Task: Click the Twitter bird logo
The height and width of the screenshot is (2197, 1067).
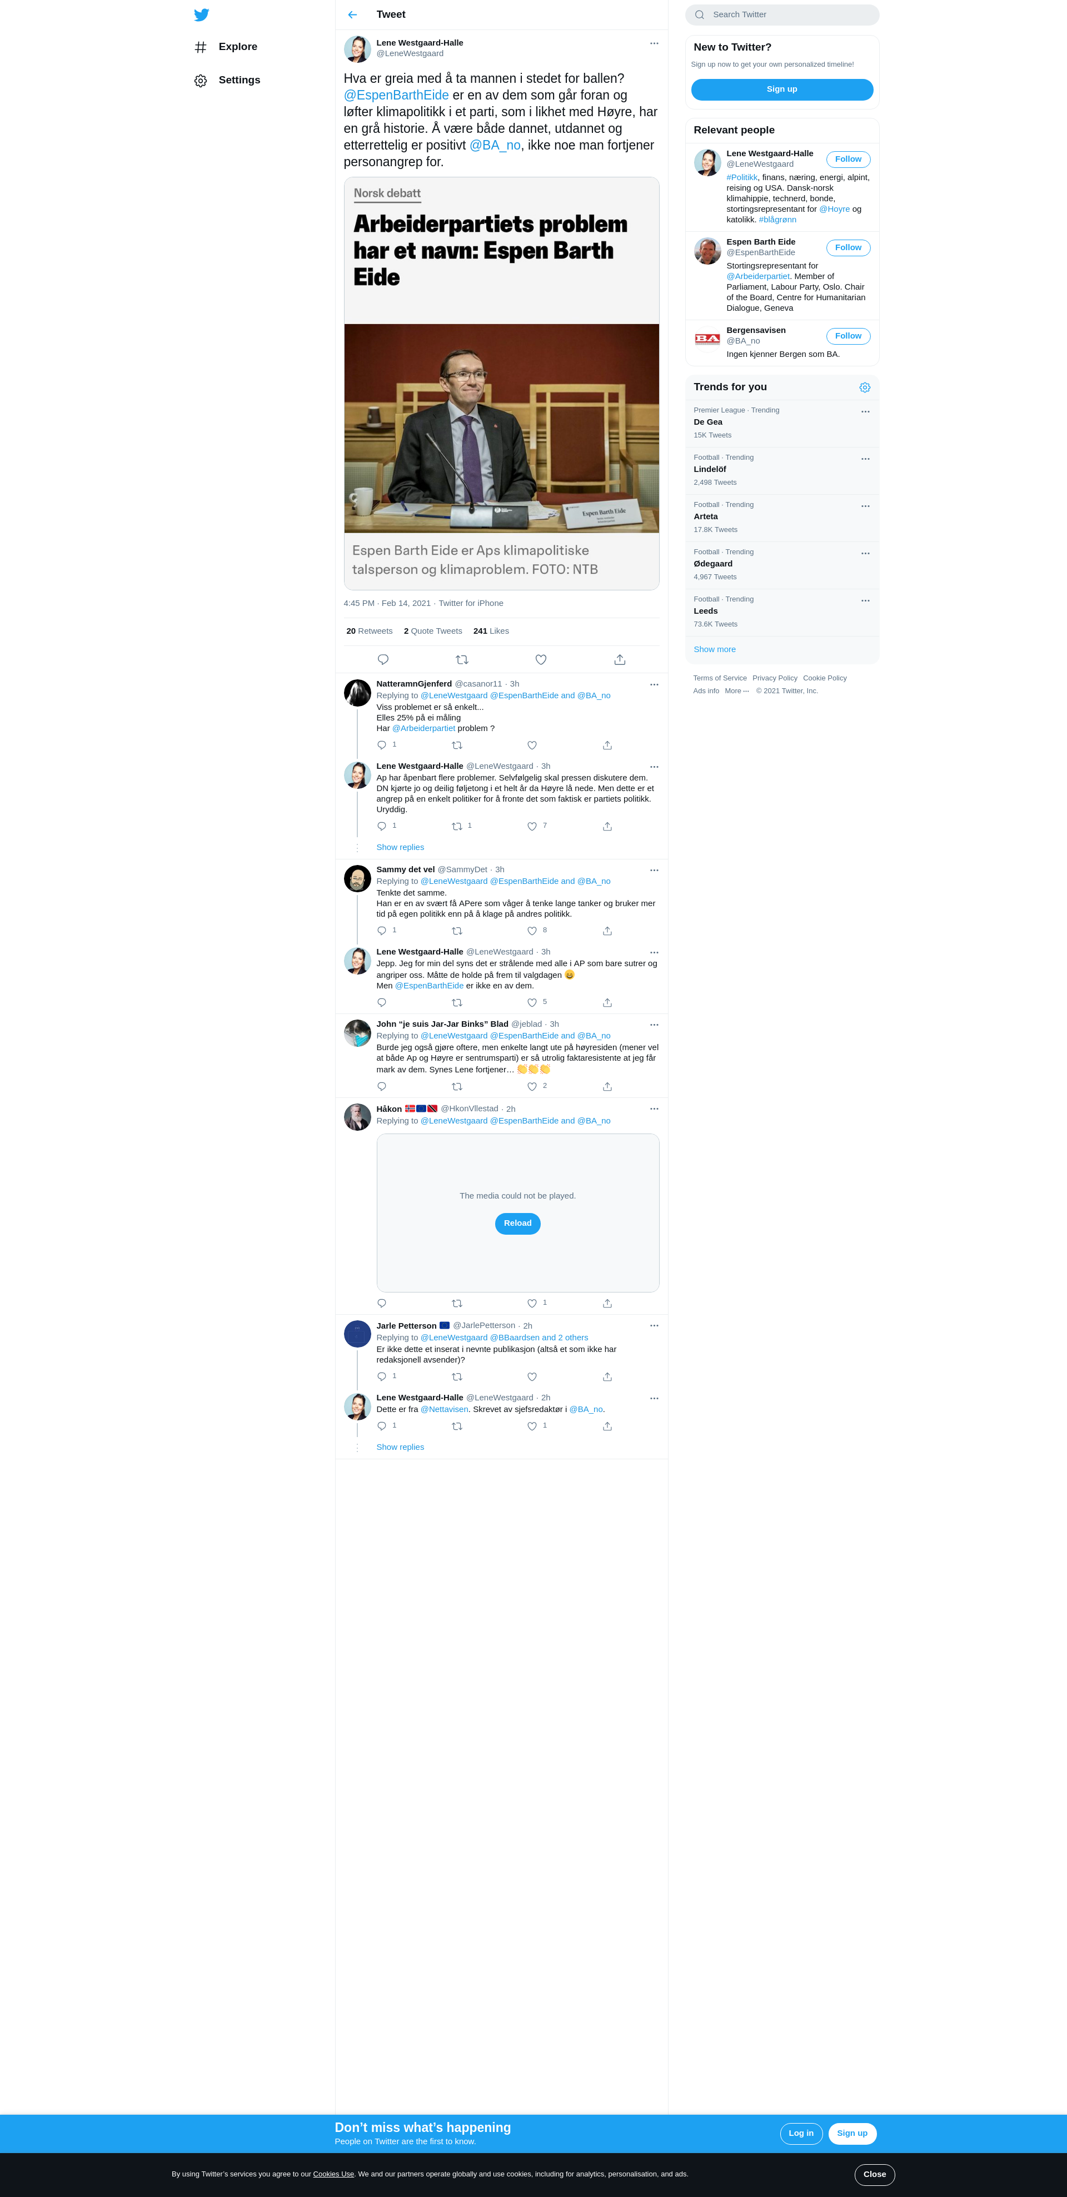Action: (201, 14)
